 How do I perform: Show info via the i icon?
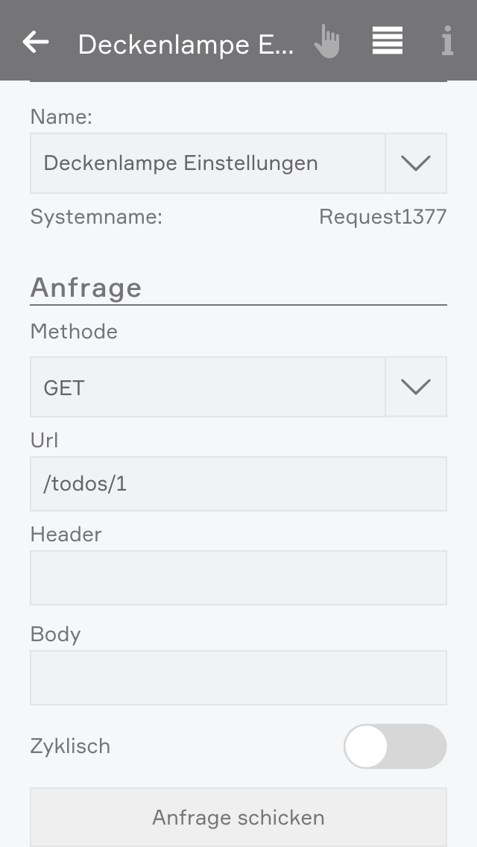tap(447, 42)
